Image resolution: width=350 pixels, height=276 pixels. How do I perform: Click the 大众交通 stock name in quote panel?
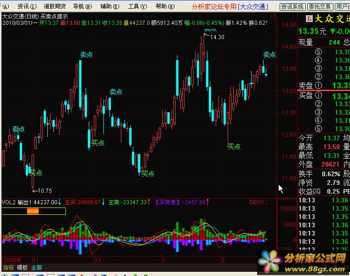[x=332, y=19]
